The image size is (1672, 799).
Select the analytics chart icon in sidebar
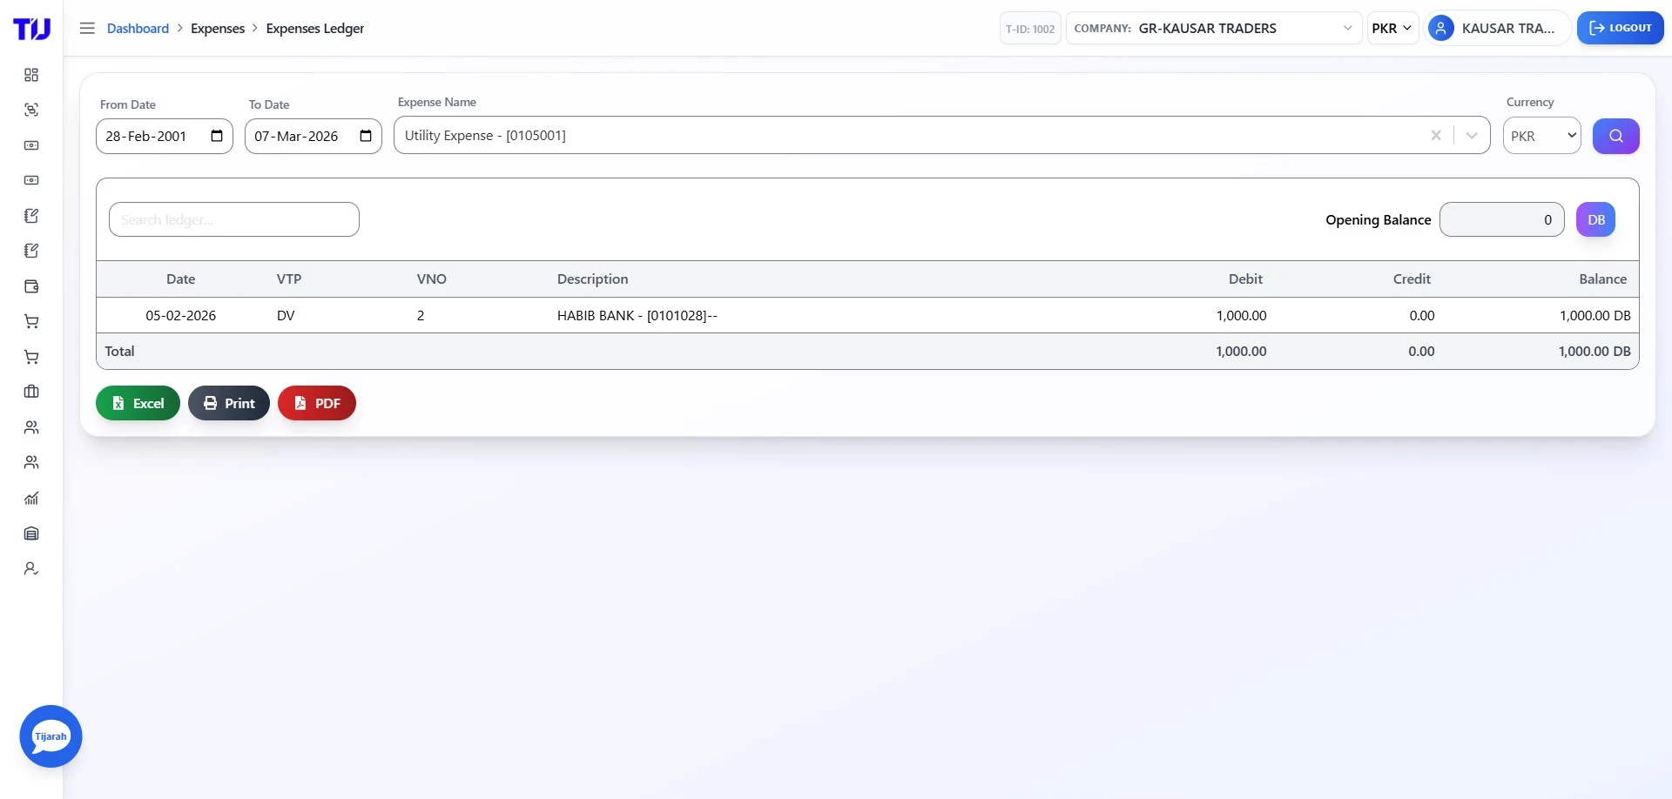tap(31, 498)
